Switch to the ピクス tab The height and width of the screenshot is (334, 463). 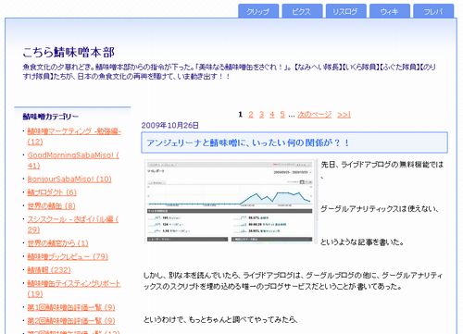[302, 11]
